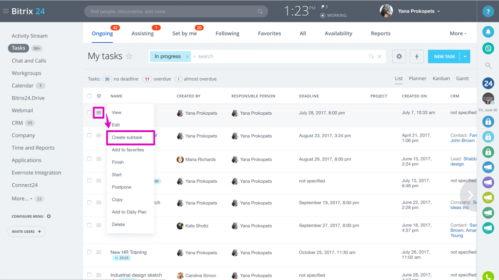499x280 pixels.
Task: Click the green chat icon in right sidebar
Action: tap(488, 49)
